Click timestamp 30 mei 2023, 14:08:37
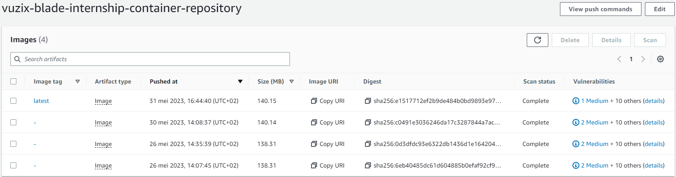Screen dimensions: 676x177 (x=194, y=122)
